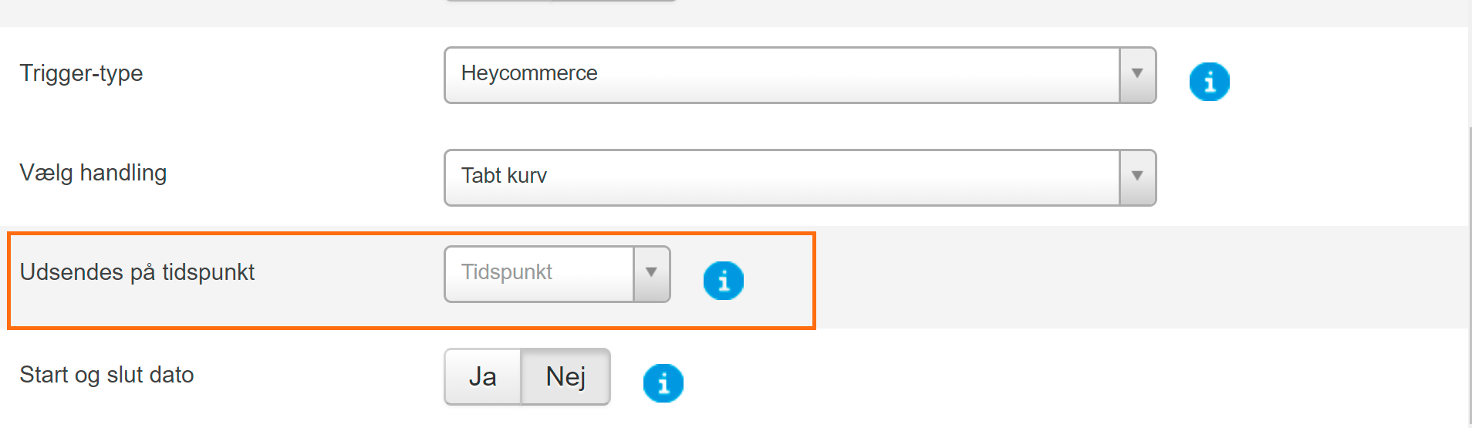Show info for Start og slut dato
The width and height of the screenshot is (1472, 428).
click(663, 383)
